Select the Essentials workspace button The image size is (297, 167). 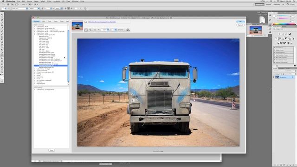coord(259,4)
